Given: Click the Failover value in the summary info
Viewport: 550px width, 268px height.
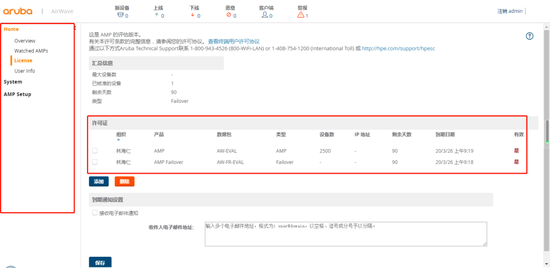Looking at the screenshot, I should point(179,101).
